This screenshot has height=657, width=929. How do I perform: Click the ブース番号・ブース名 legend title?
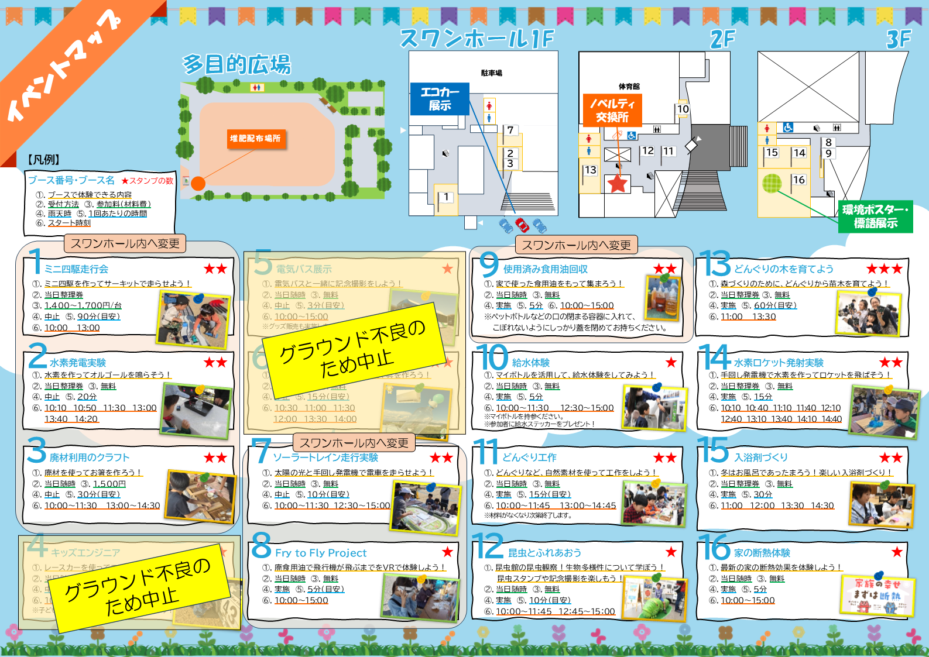click(71, 180)
